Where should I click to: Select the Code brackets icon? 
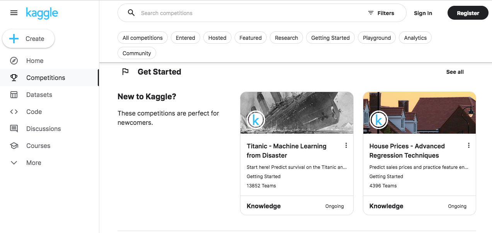click(x=14, y=112)
